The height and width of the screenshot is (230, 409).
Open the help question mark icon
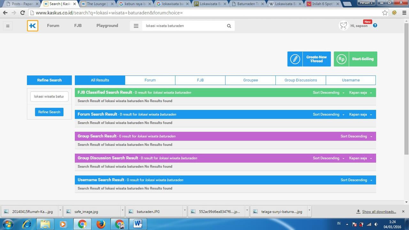click(375, 25)
